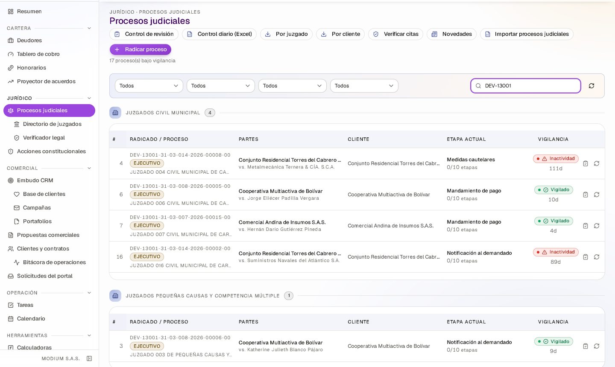
Task: Refresh the Metalmecánica Ternera process row
Action: [597, 163]
